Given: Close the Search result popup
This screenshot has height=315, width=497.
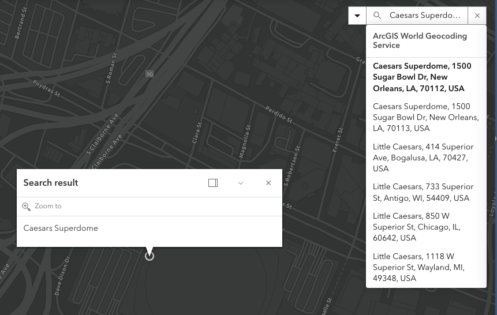Looking at the screenshot, I should click(x=268, y=183).
